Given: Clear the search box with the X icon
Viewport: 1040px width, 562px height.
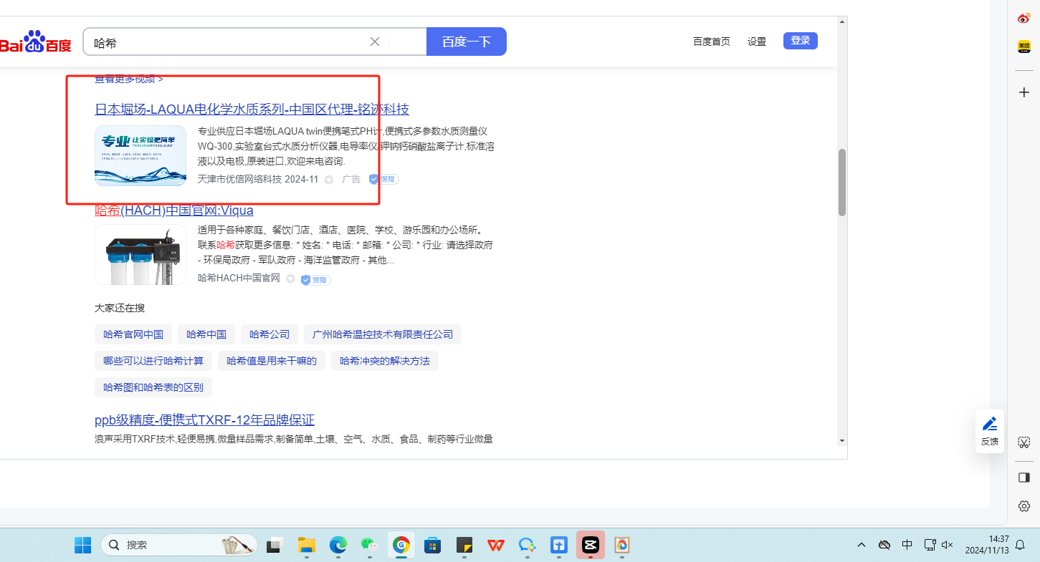Looking at the screenshot, I should (x=374, y=42).
